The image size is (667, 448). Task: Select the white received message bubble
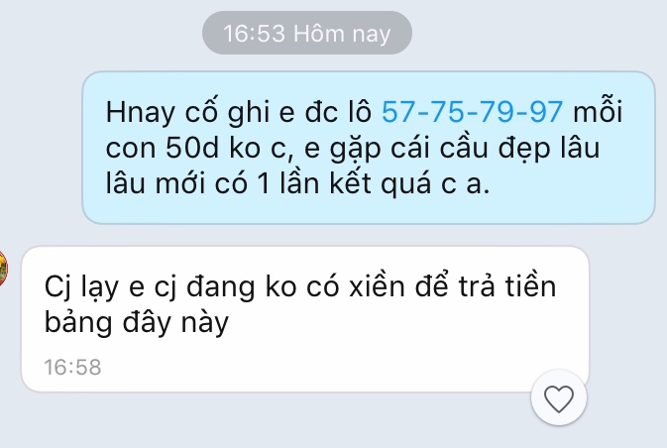pos(305,319)
